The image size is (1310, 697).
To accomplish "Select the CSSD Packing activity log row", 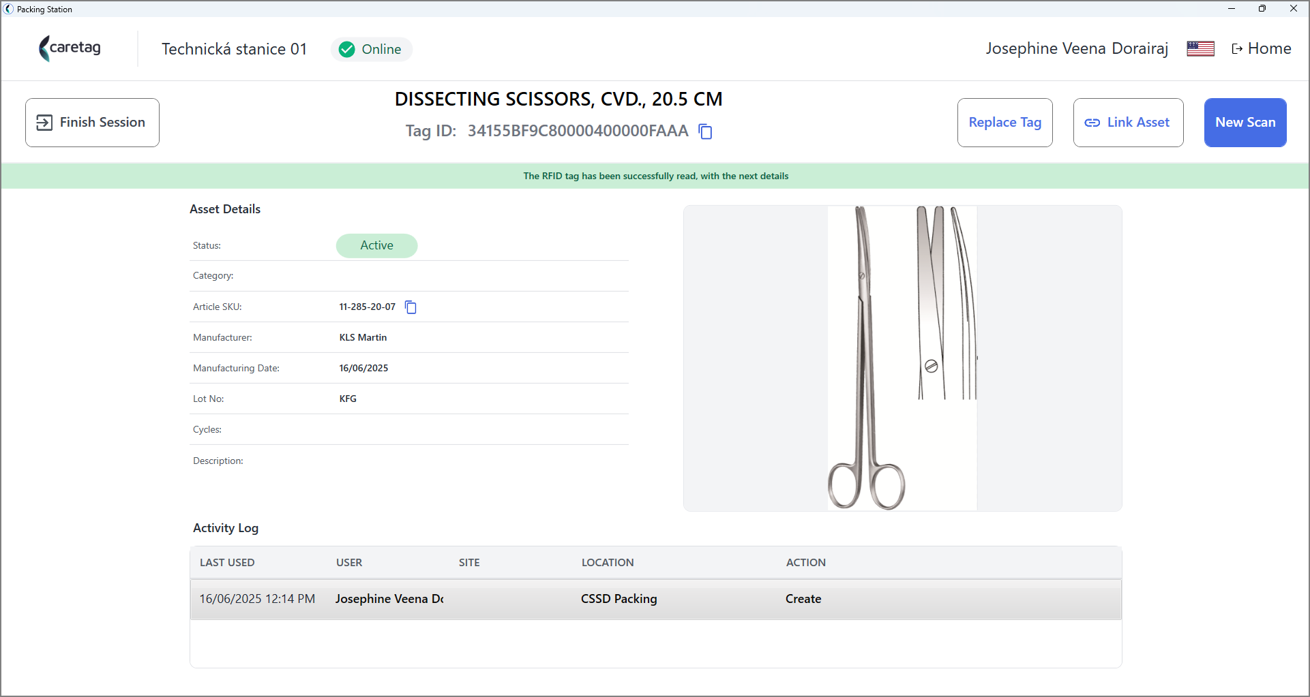I will (656, 599).
